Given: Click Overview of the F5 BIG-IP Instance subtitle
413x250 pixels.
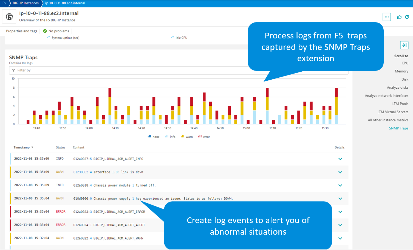Looking at the screenshot, I should 47,20.
